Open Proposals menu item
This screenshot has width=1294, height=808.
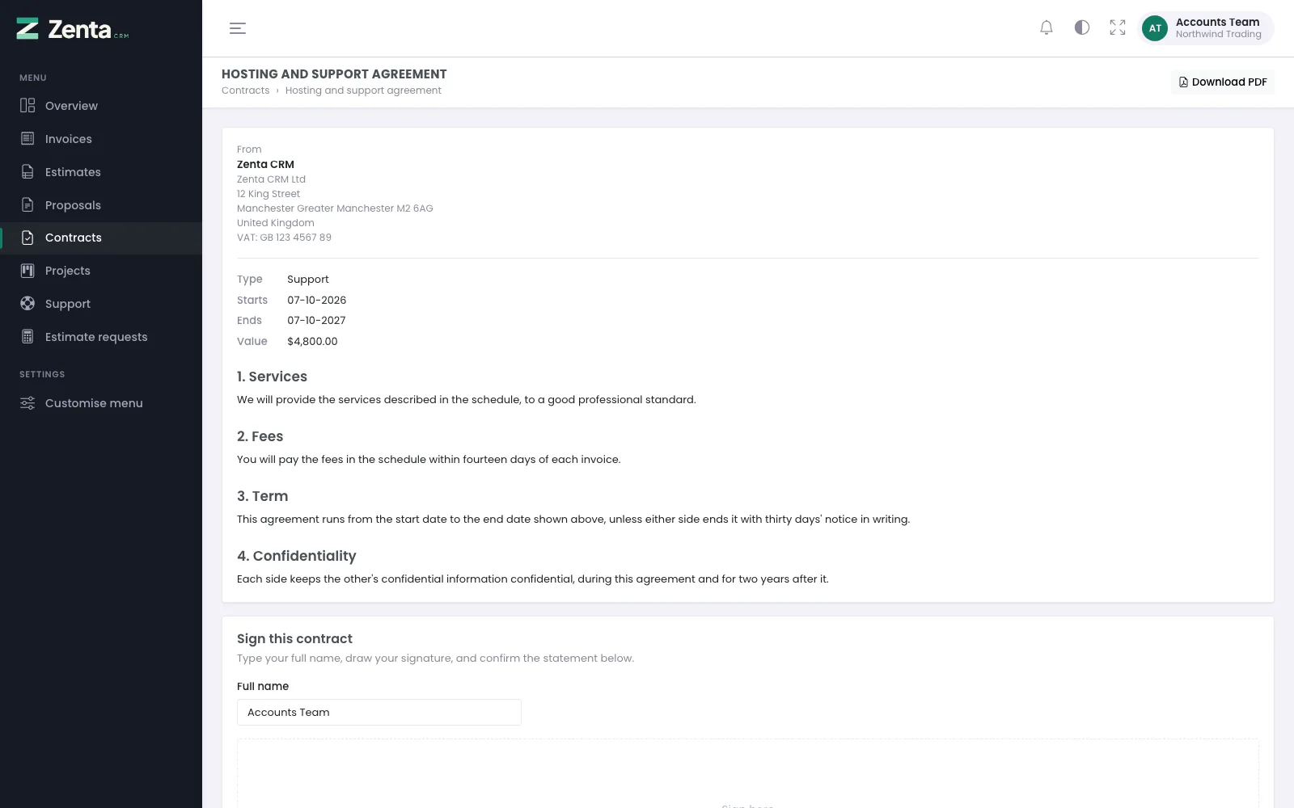[101, 205]
